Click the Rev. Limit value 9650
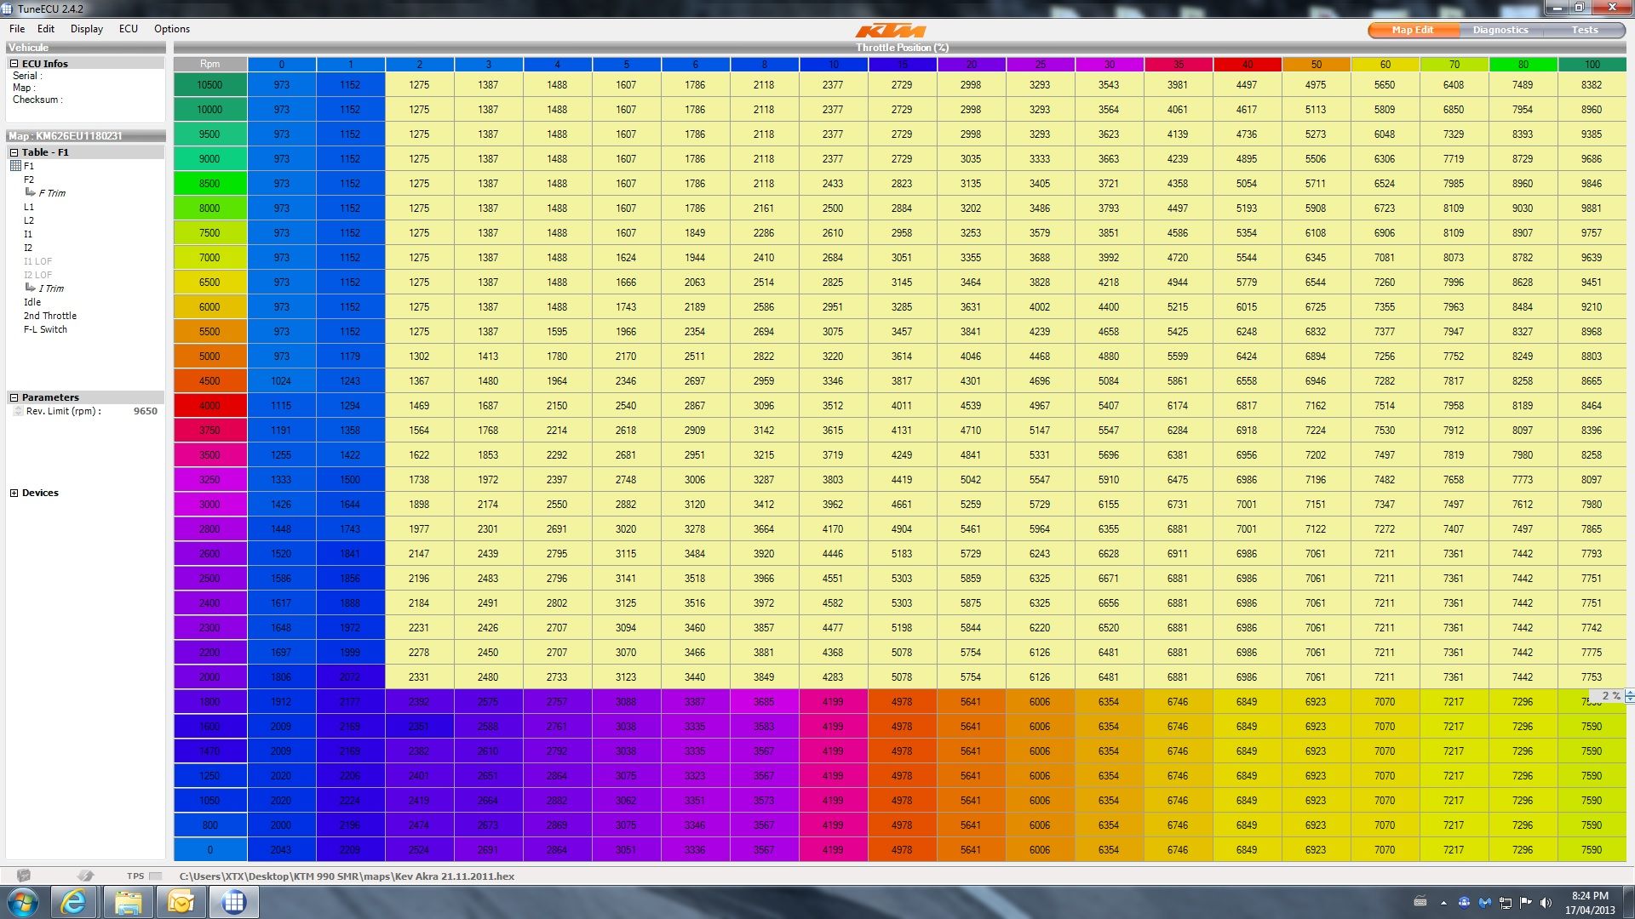 pos(145,411)
